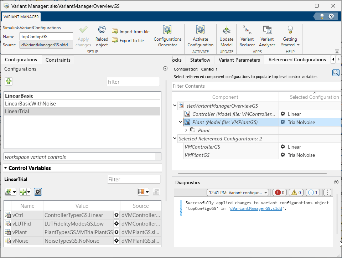Select the Referenced Configurations tab
Screen dimensions: 342x258
[297, 60]
